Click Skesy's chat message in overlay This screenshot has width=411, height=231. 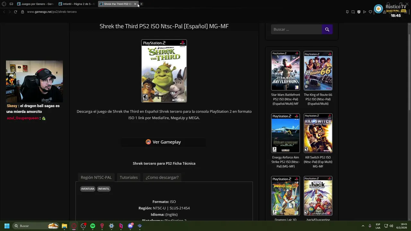click(33, 109)
